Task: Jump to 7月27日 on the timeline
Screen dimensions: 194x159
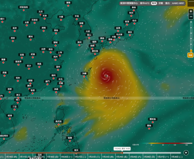Action: point(163,157)
